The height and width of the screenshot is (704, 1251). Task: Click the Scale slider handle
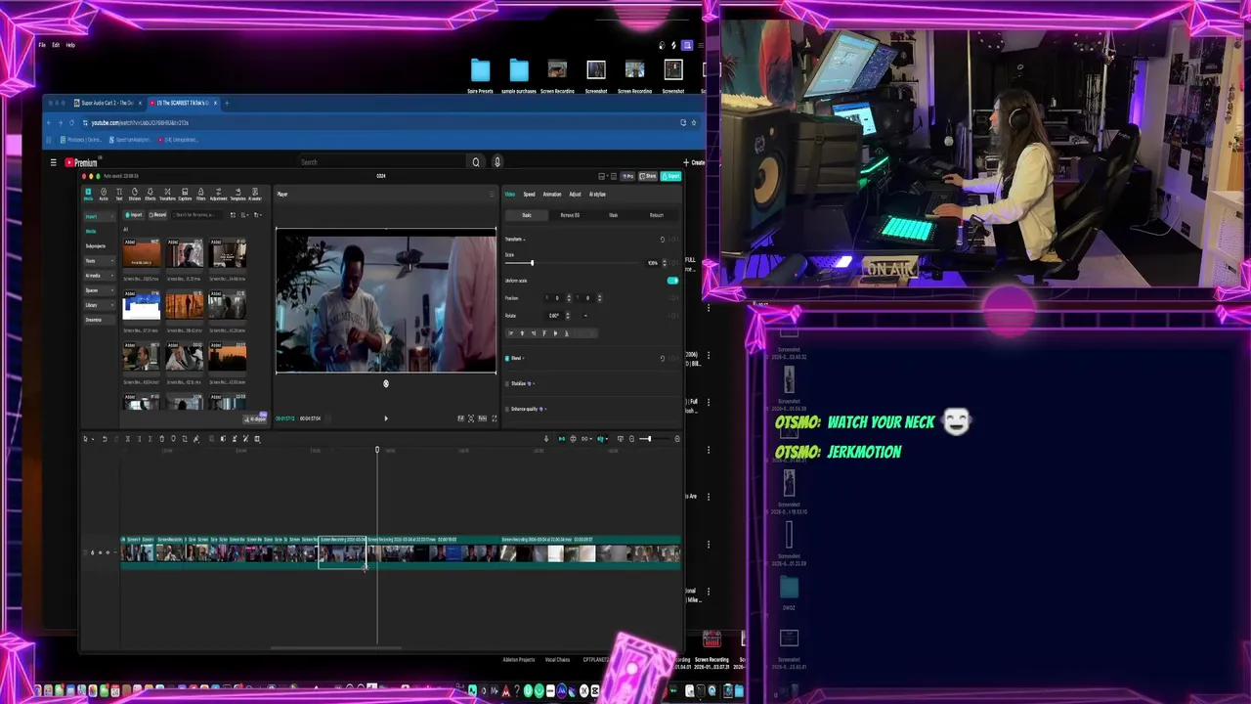click(532, 263)
